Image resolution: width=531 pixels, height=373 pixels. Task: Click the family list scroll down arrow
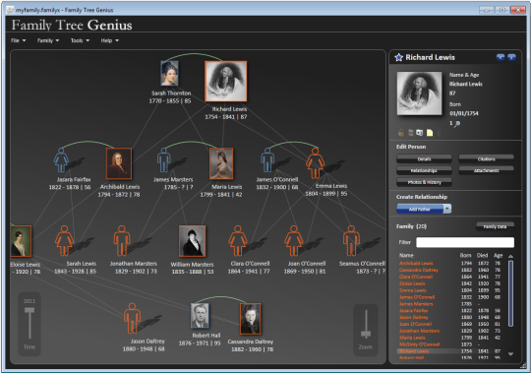point(510,353)
